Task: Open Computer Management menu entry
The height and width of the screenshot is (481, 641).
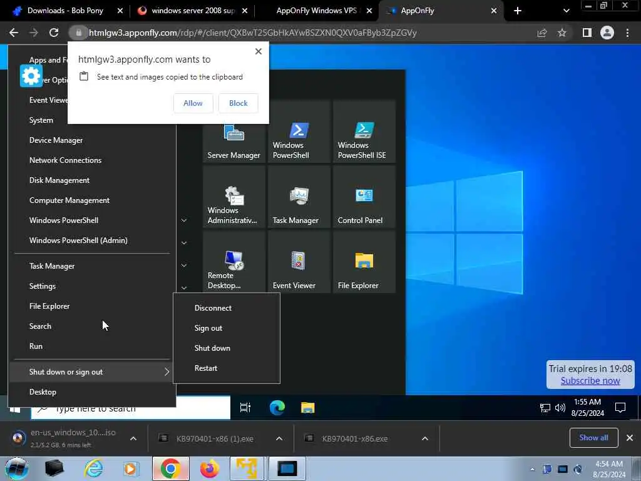Action: click(92, 200)
